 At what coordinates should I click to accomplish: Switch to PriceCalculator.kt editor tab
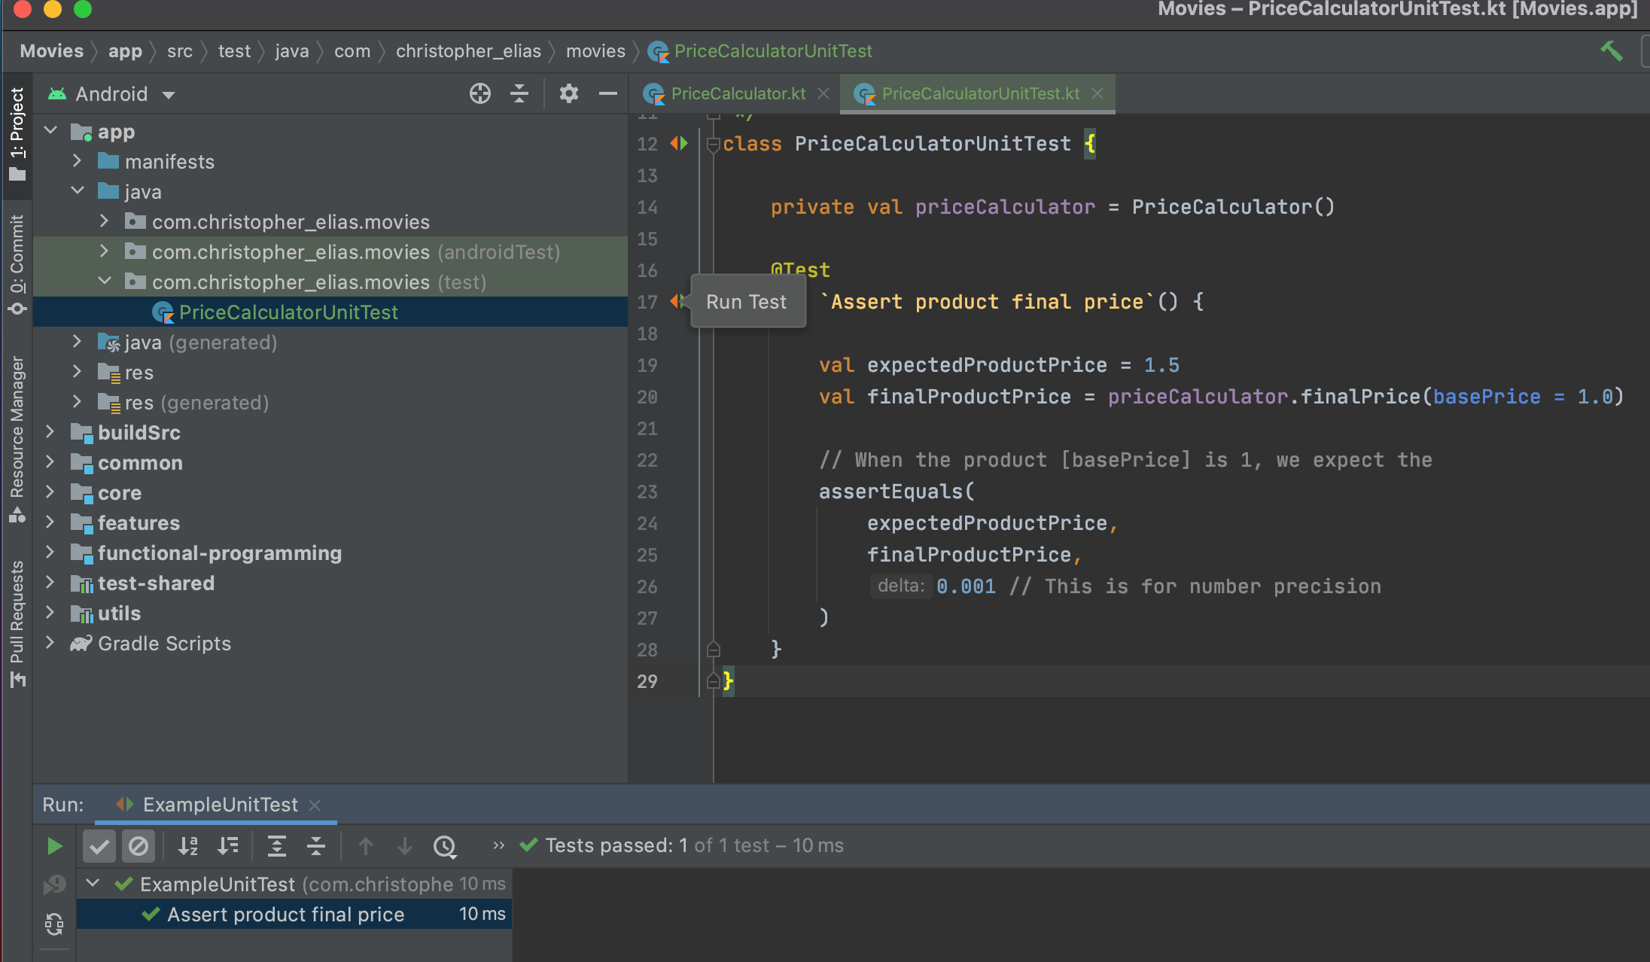[x=738, y=93]
